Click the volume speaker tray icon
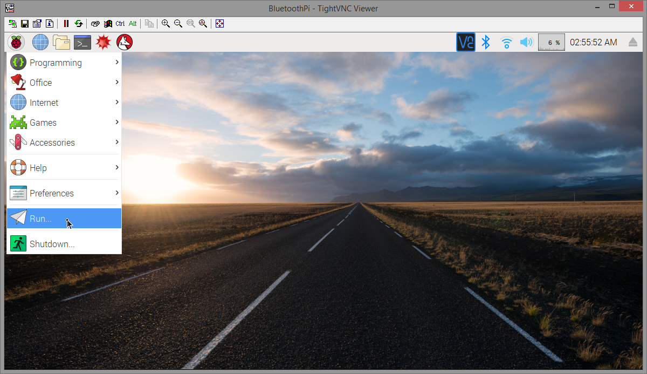This screenshot has width=647, height=374. (526, 42)
